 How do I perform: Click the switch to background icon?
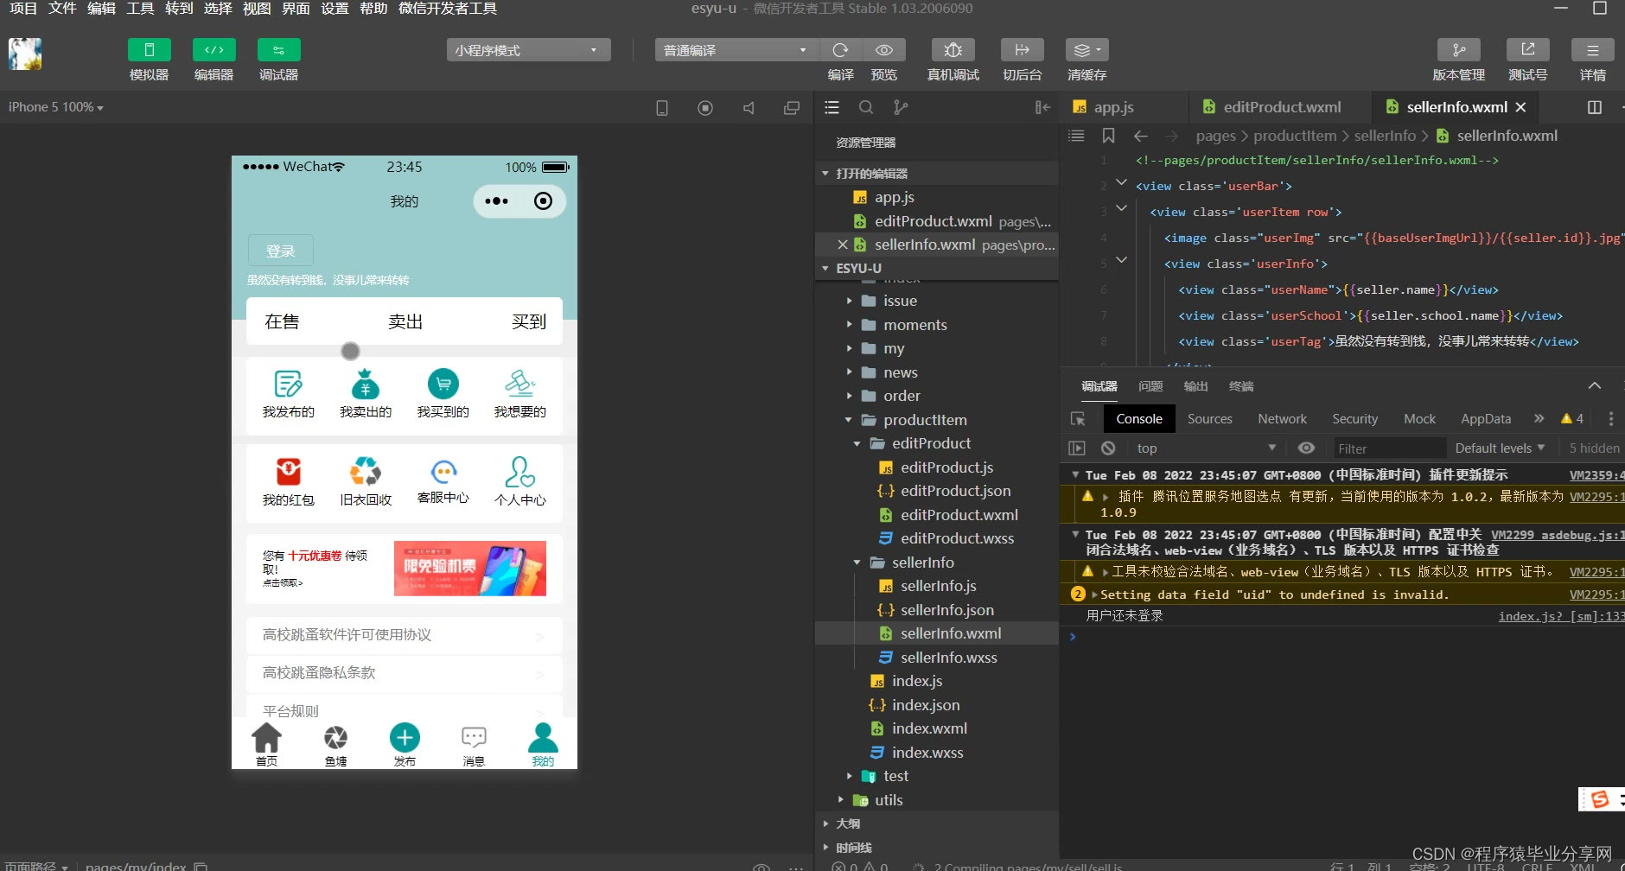coord(1022,50)
